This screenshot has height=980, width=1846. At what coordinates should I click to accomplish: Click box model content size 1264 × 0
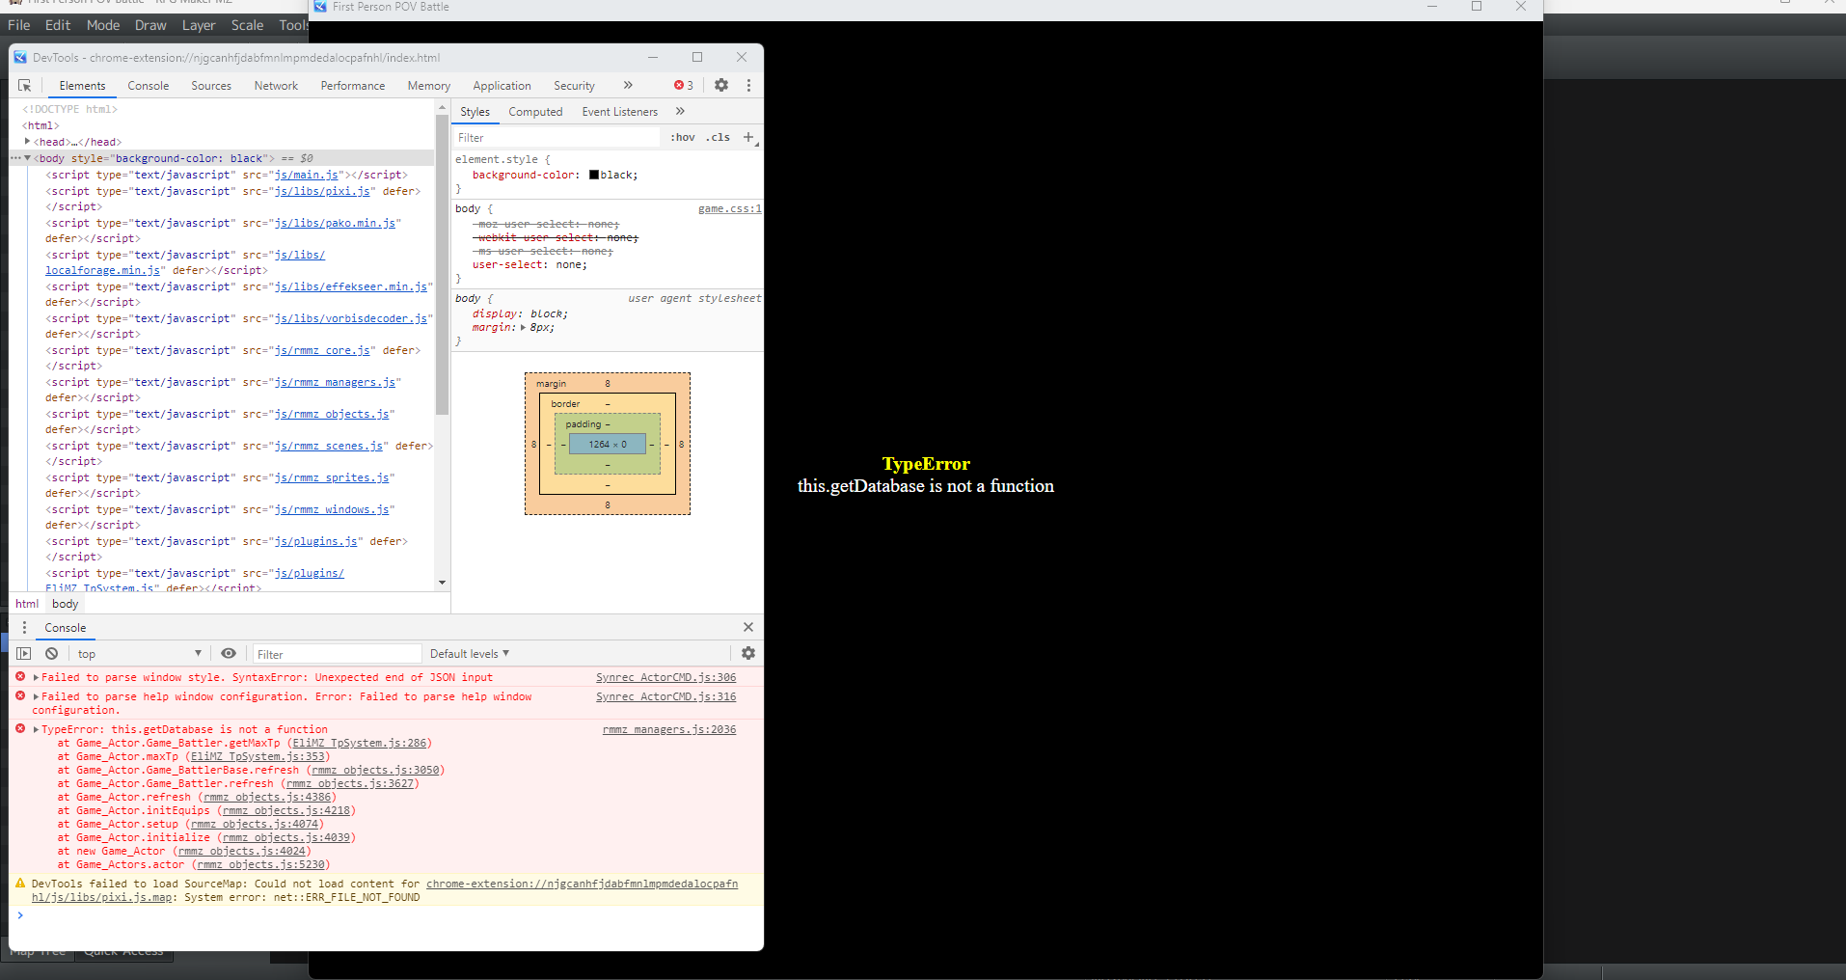[608, 445]
